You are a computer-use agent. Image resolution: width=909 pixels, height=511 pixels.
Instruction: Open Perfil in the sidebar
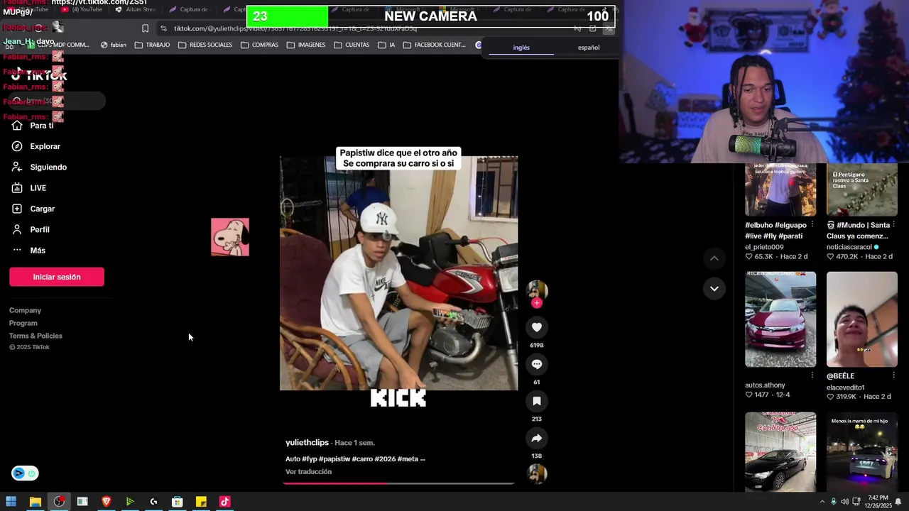pos(31,230)
